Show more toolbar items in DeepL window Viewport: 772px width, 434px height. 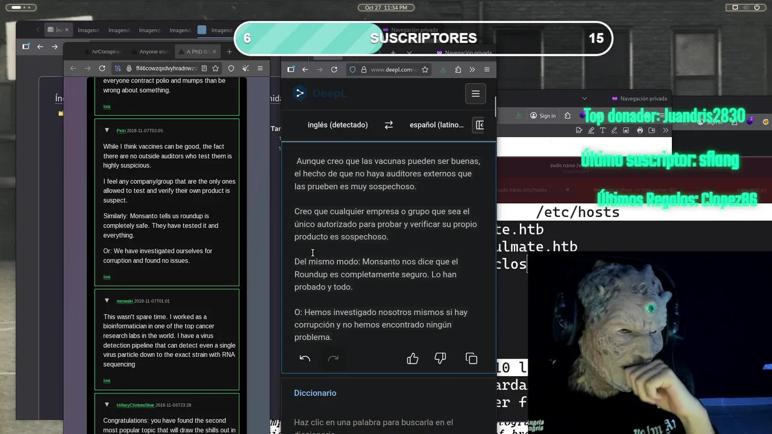(x=472, y=69)
